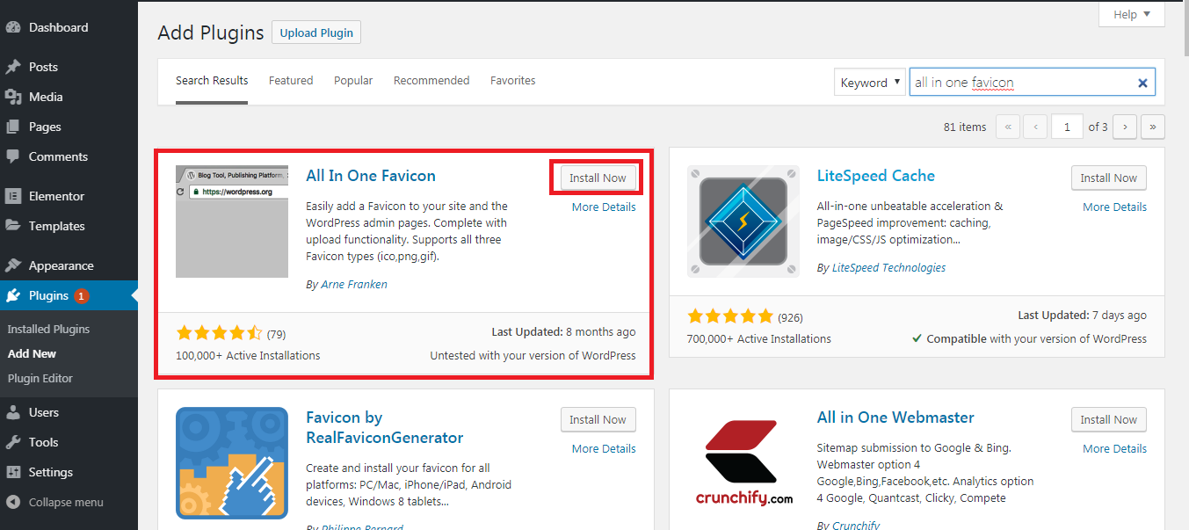Click the All In One Favicon star rating
Screen dimensions: 1189x530
219,333
